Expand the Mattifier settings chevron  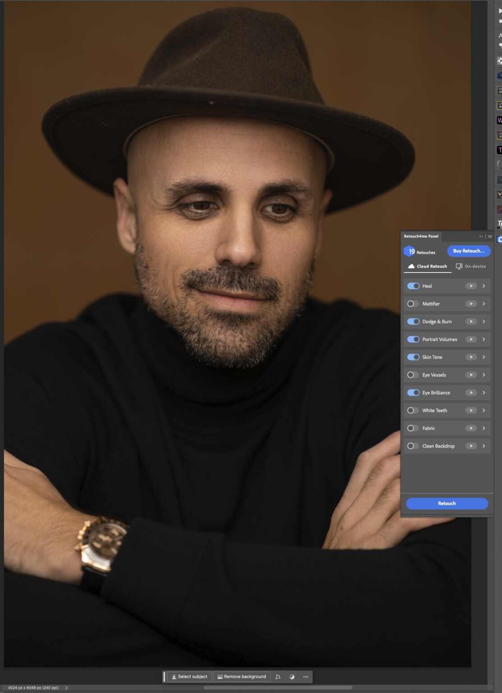click(484, 304)
